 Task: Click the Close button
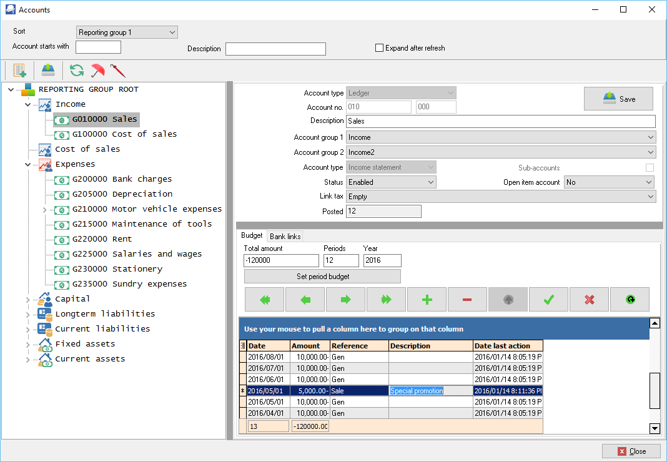(631, 451)
